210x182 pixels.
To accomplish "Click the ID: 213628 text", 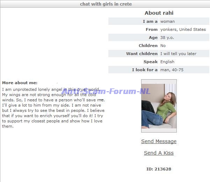I will (159, 169).
